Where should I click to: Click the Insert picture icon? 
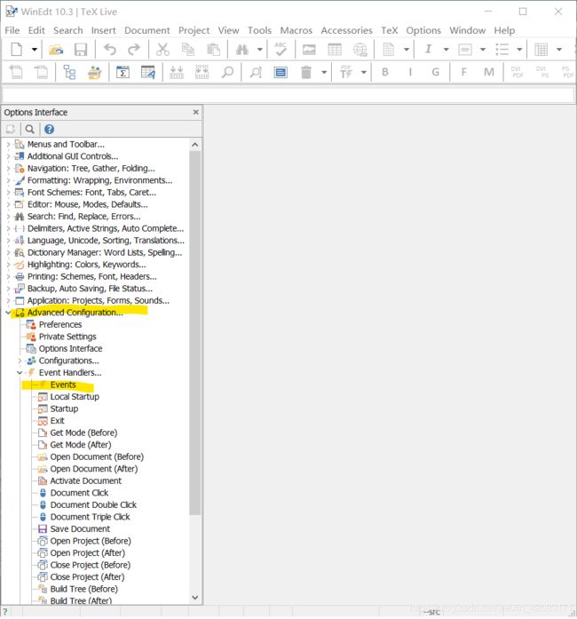coord(309,50)
